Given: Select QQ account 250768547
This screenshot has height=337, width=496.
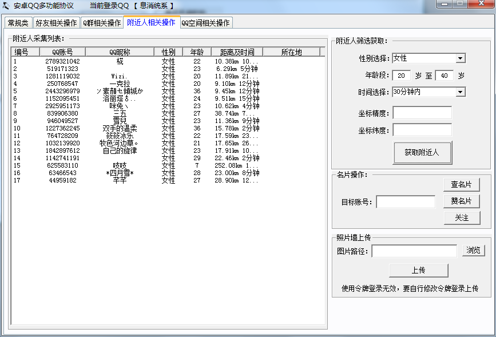Looking at the screenshot, I should click(x=62, y=84).
